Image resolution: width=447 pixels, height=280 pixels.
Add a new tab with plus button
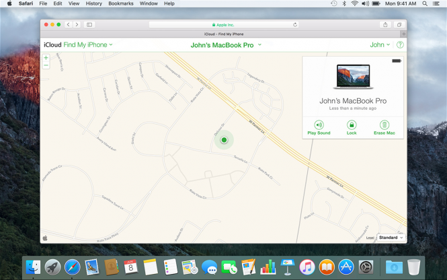404,34
